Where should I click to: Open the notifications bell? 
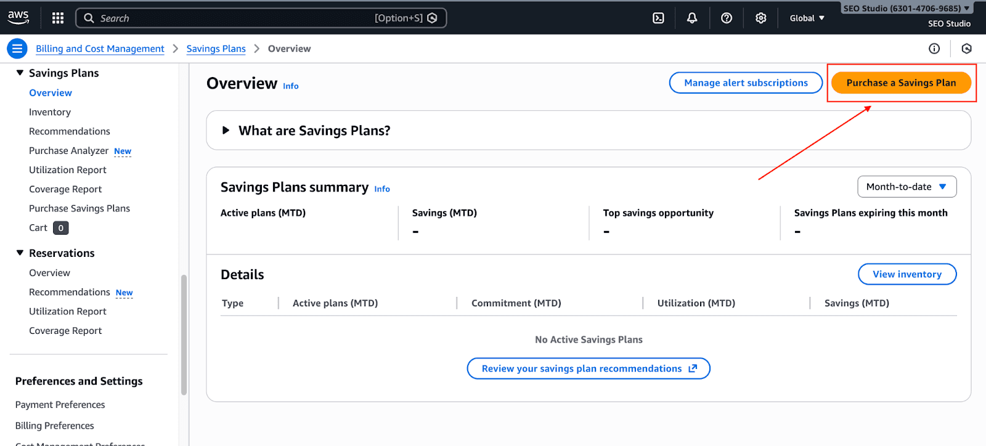[692, 18]
